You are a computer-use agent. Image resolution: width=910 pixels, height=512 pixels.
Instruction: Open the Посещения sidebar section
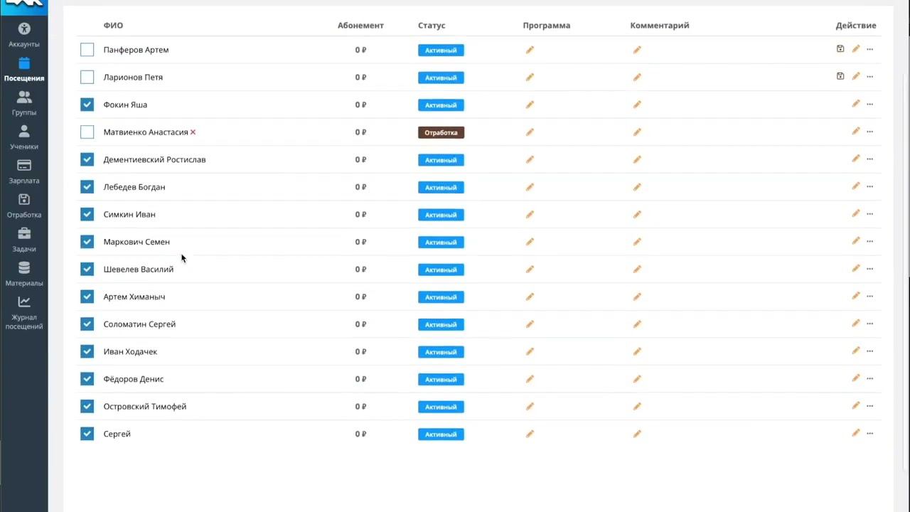tap(24, 70)
